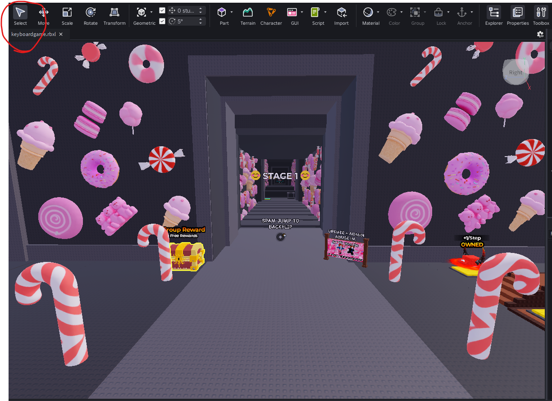Click the Anchor icon
The width and height of the screenshot is (552, 401).
(462, 12)
